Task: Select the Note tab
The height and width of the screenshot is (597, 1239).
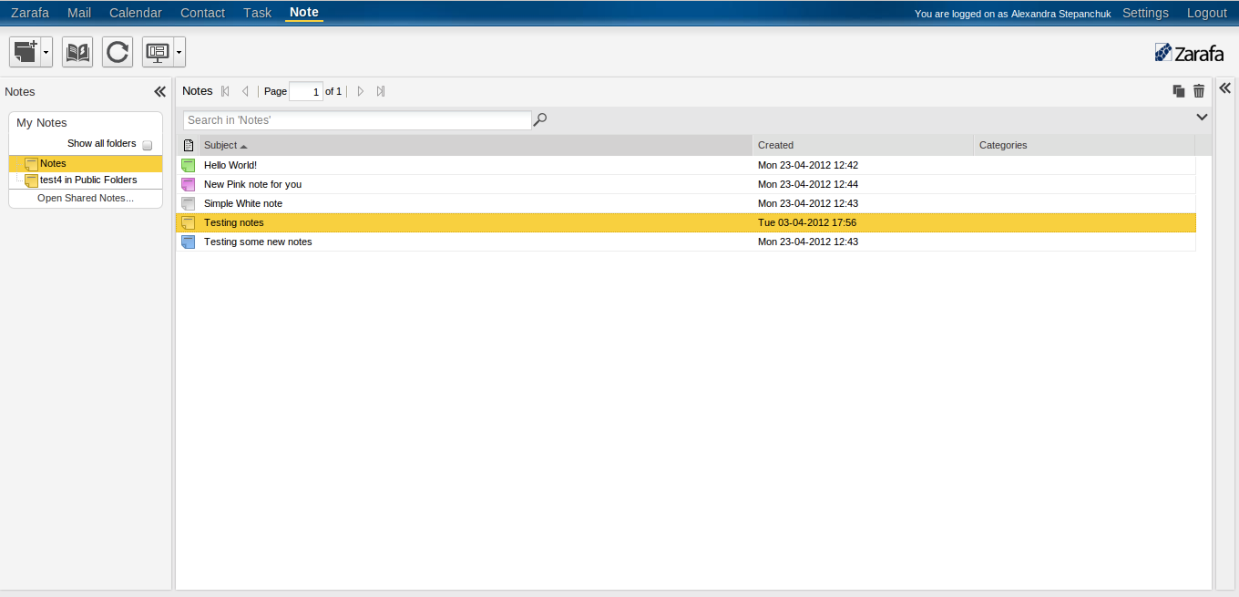Action: click(304, 13)
